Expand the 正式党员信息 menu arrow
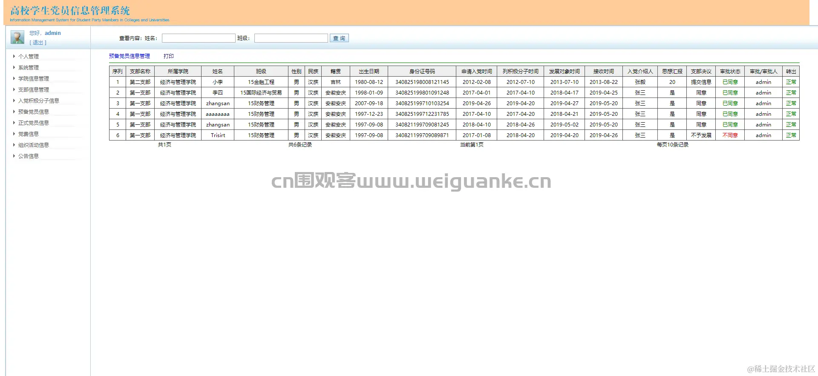 pyautogui.click(x=14, y=123)
